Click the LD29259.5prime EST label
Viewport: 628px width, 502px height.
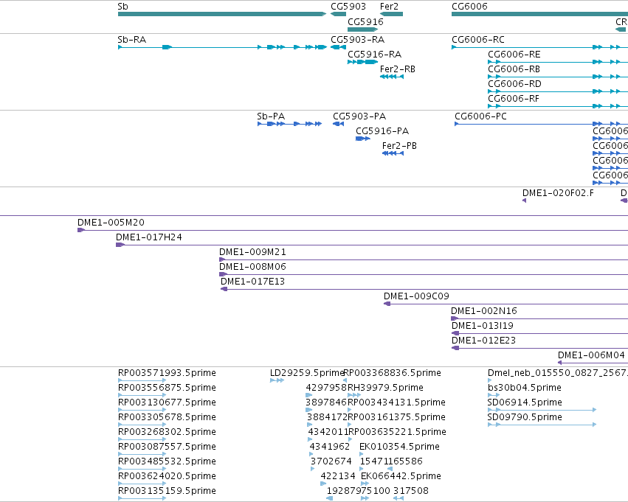307,373
